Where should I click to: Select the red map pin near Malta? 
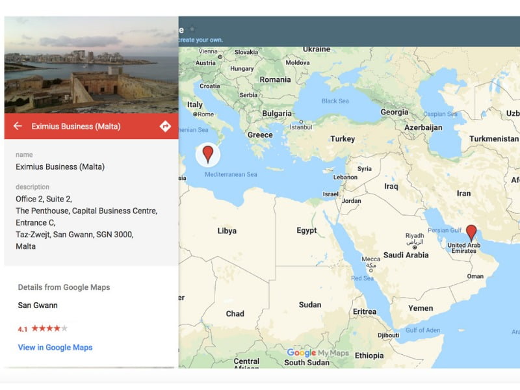(207, 154)
